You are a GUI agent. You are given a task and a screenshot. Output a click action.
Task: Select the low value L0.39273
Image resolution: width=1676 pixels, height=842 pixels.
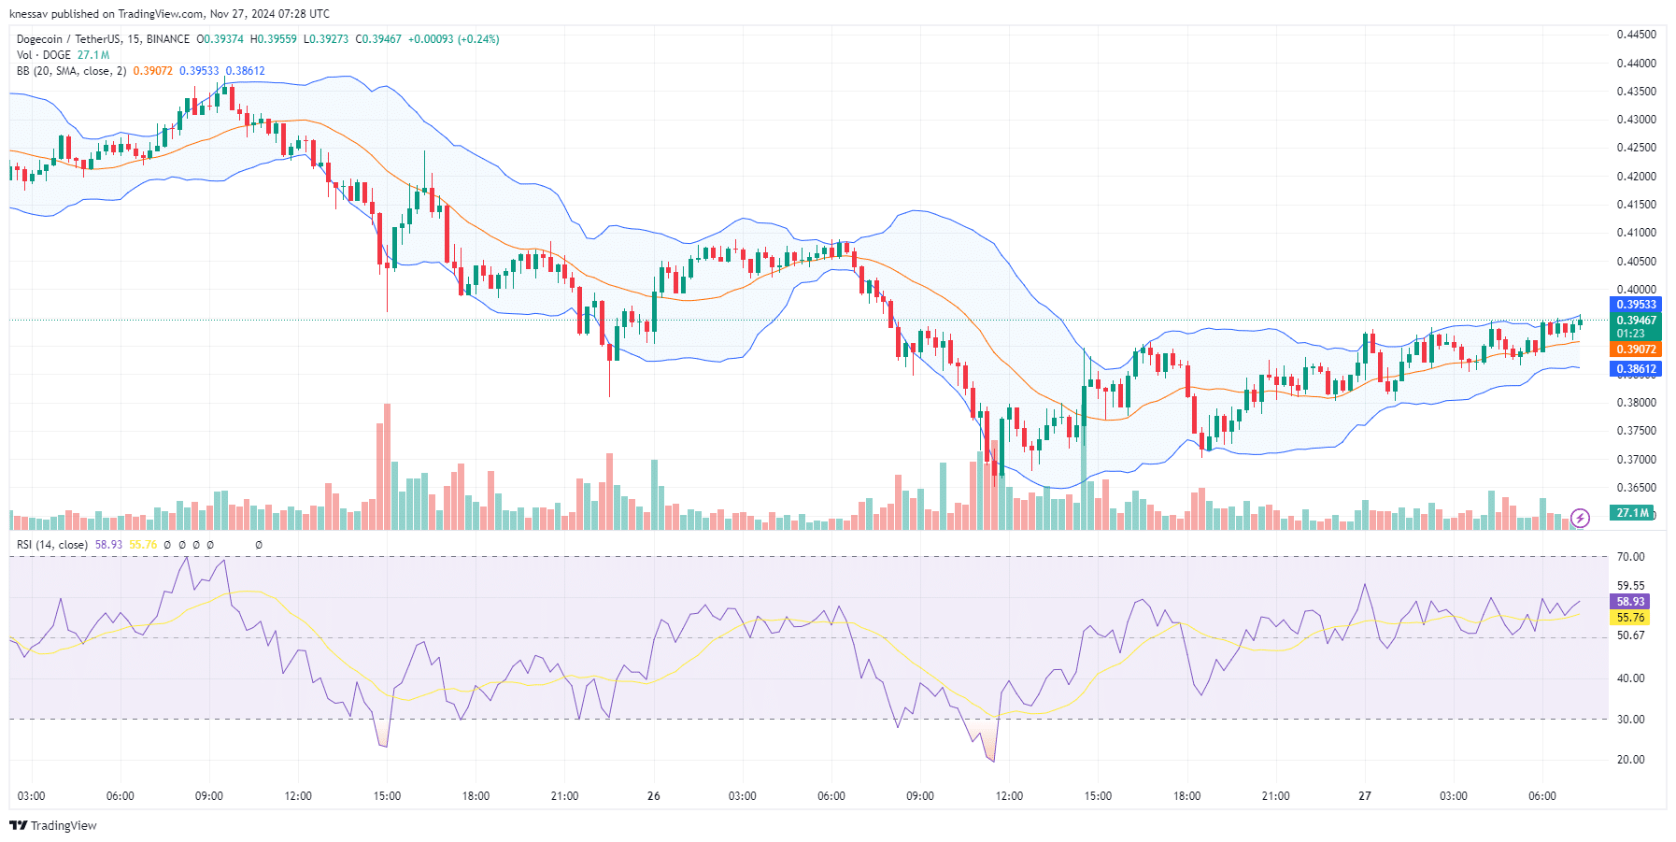coord(326,39)
